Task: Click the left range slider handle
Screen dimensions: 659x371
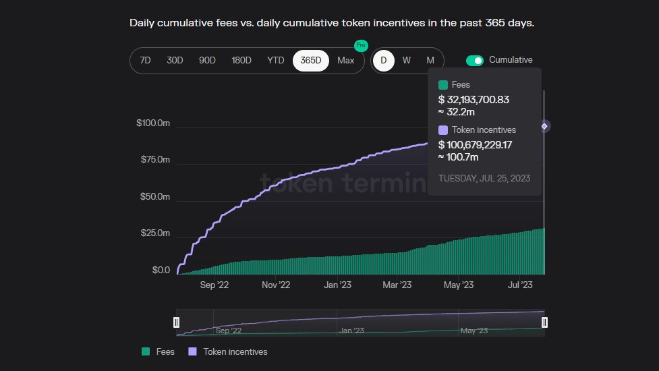Action: (x=177, y=322)
